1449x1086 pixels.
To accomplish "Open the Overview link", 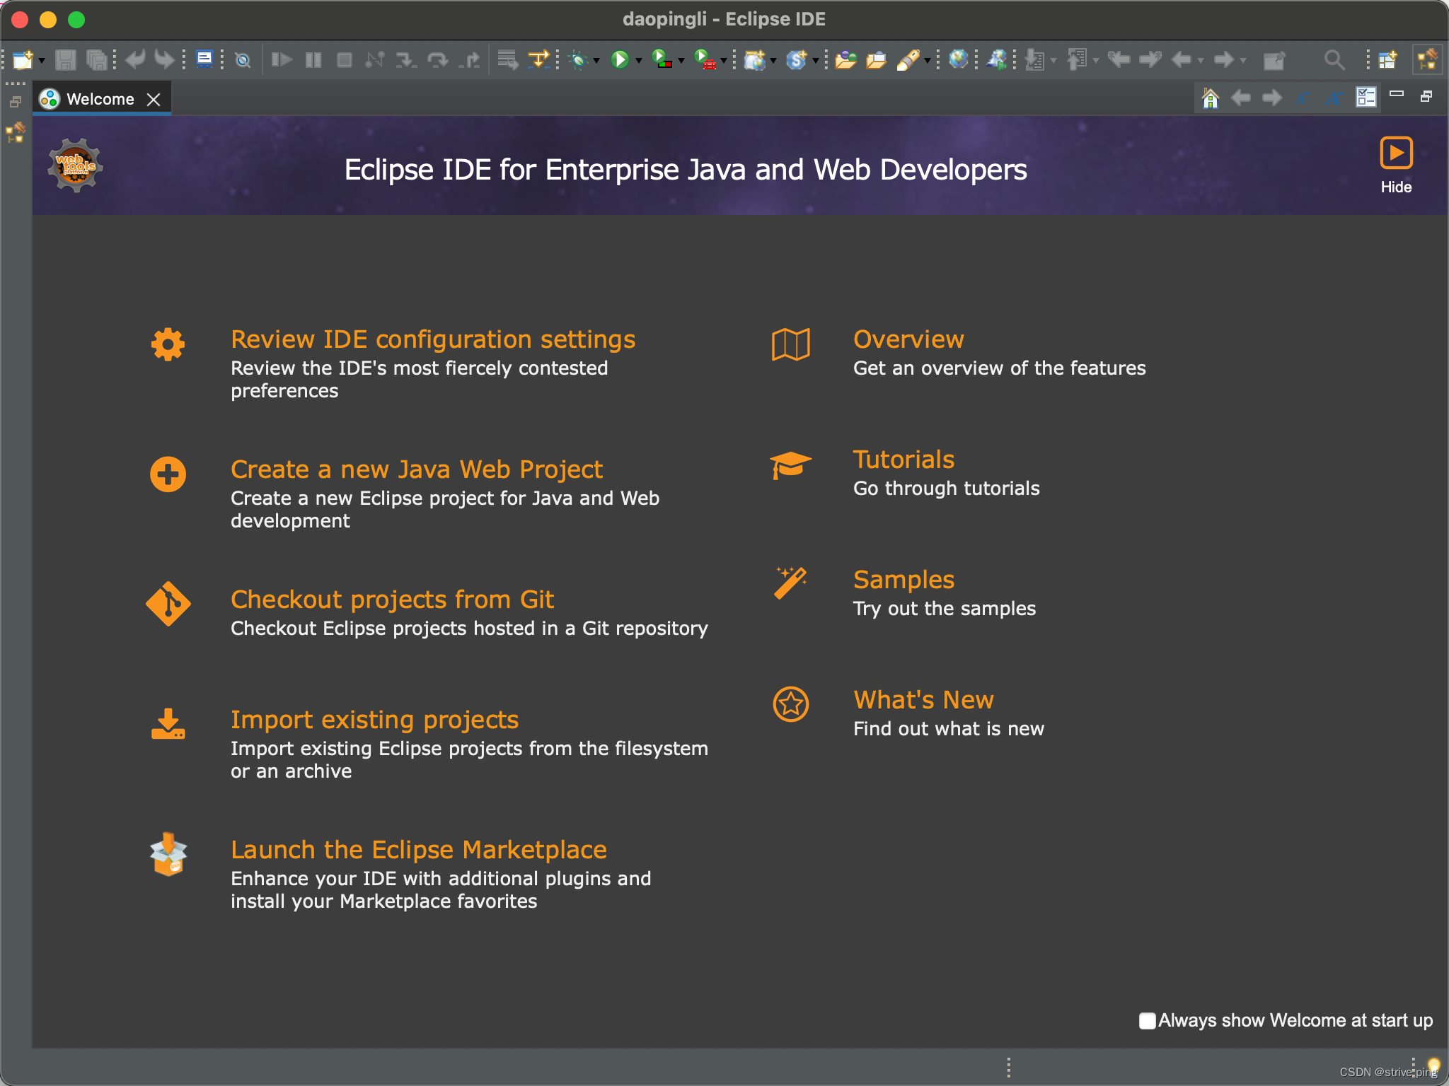I will [x=908, y=339].
